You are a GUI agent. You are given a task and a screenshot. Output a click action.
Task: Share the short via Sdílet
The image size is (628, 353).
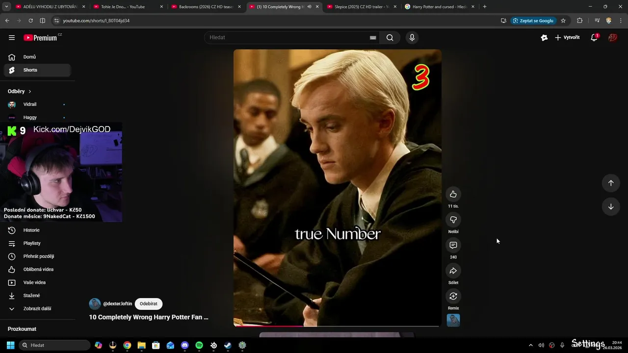point(453,271)
